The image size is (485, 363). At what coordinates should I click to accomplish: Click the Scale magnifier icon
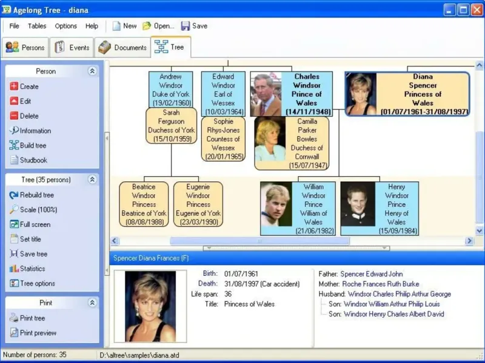point(14,209)
